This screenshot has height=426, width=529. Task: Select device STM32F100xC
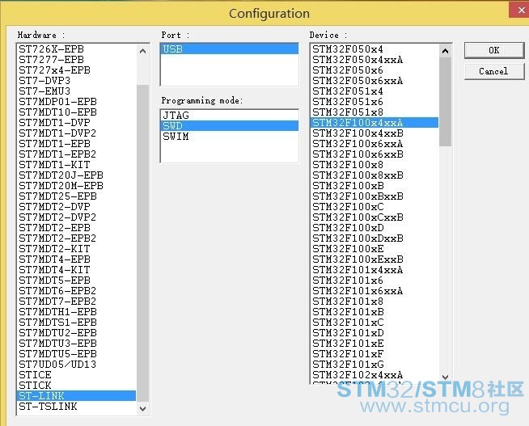(x=375, y=207)
